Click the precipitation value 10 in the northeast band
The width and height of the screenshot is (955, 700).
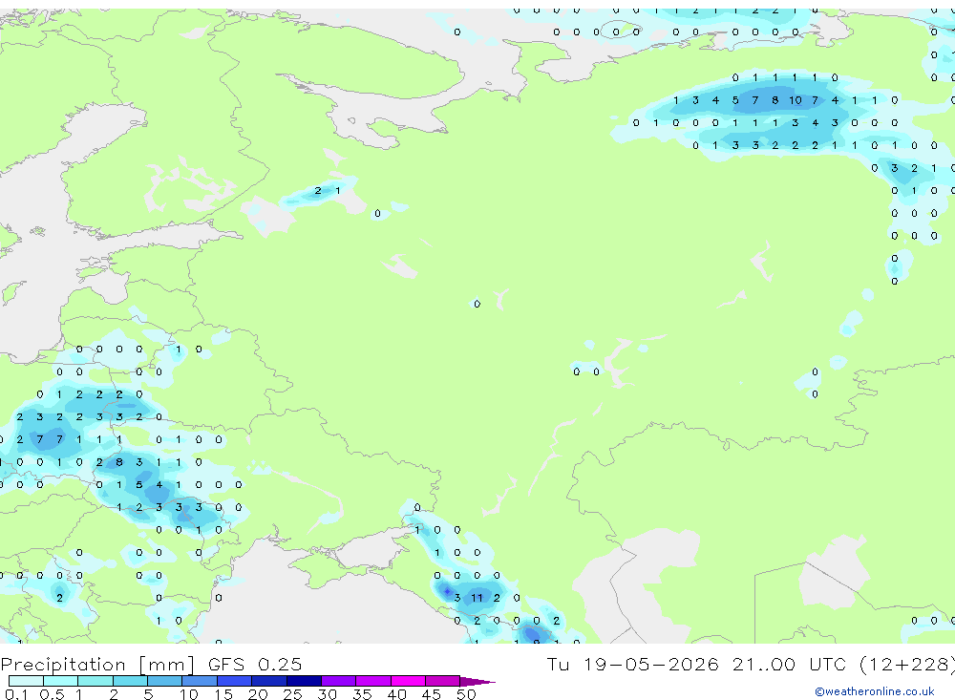coord(795,100)
